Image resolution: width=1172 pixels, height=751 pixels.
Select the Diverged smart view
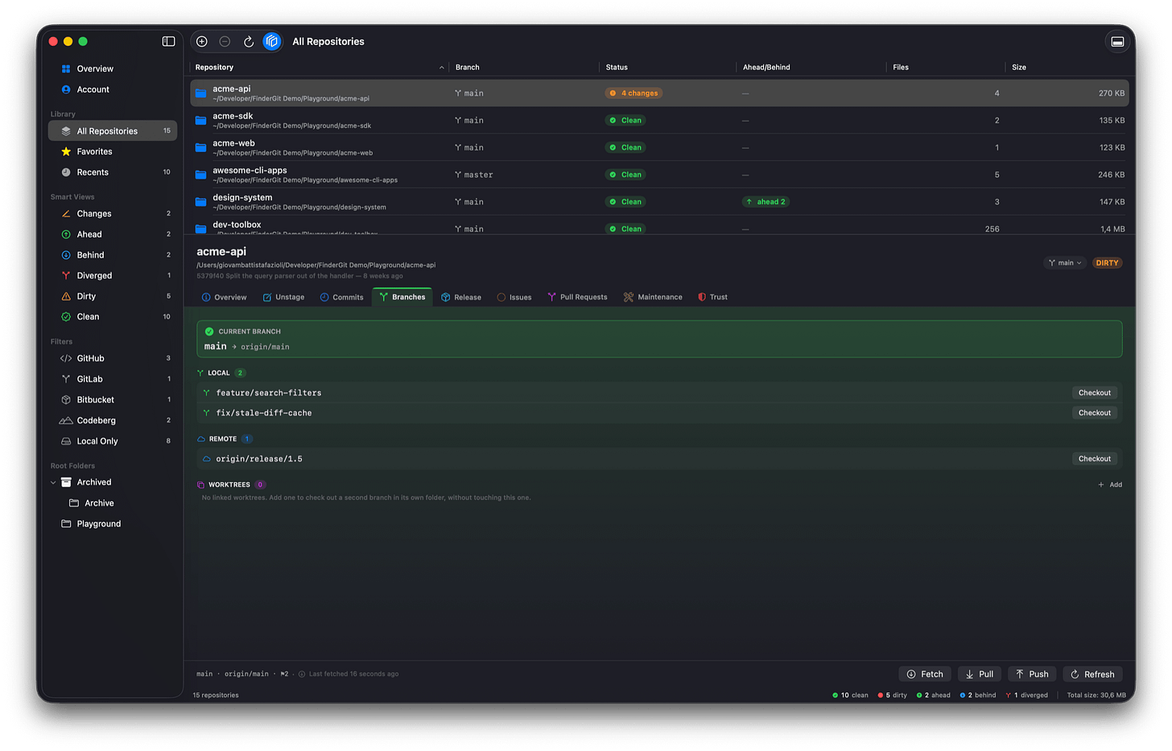(x=113, y=275)
